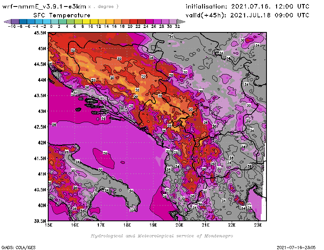
Task: Click the GrADS: COLA/IGES credit
Action: [18, 248]
